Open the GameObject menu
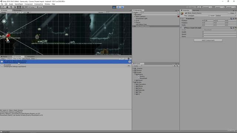 tap(19, 4)
